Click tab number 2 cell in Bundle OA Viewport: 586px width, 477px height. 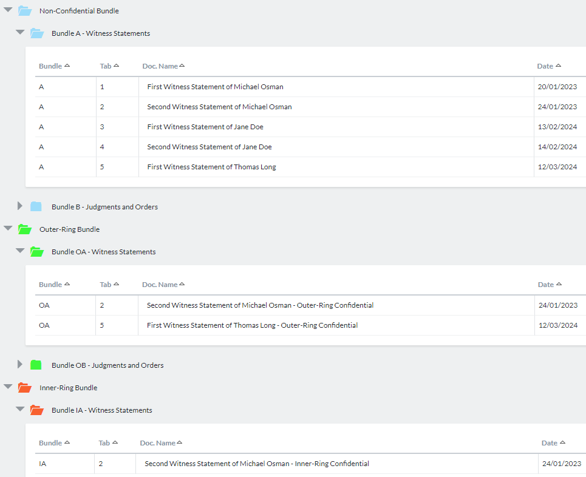[x=117, y=305]
